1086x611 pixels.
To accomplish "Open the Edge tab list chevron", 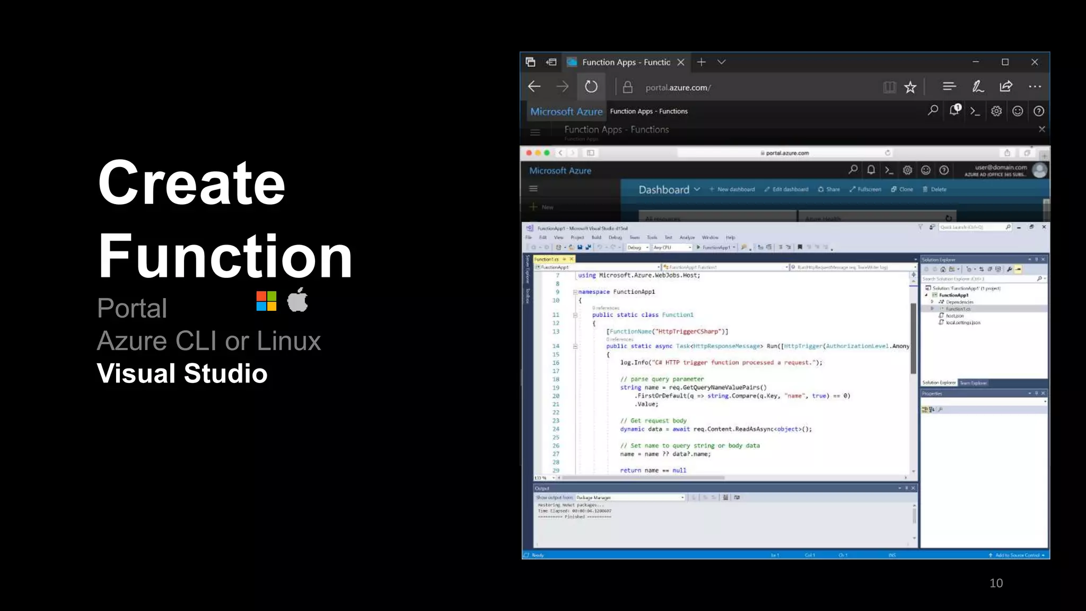I will [x=721, y=62].
